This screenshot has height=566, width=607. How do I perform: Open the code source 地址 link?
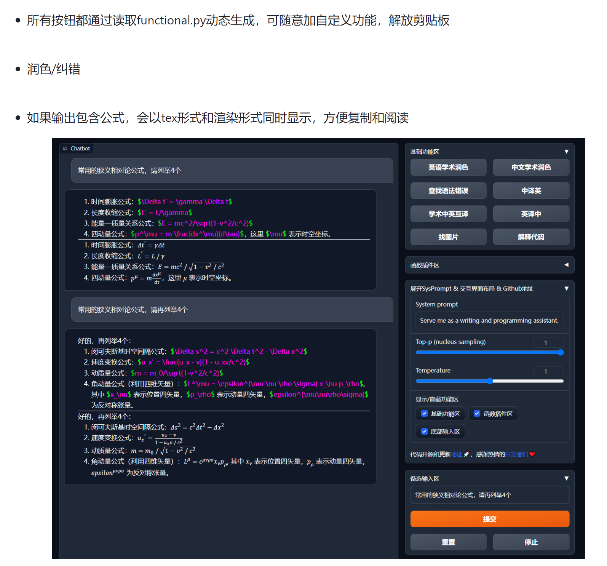click(456, 454)
